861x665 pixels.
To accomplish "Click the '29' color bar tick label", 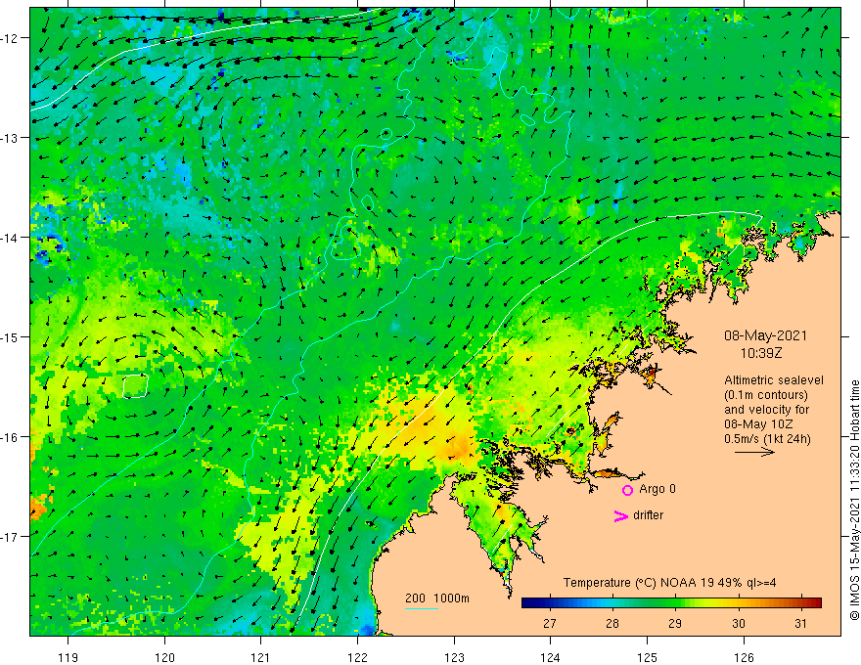I will pos(675,623).
